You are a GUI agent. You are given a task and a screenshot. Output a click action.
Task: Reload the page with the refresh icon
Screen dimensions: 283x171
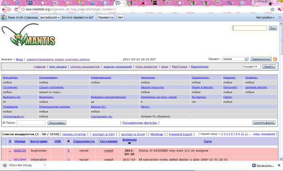click(16, 10)
